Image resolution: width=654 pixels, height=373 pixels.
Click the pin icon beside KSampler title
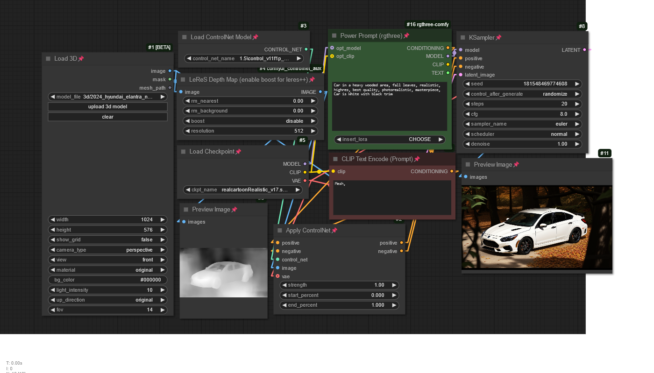pos(498,38)
